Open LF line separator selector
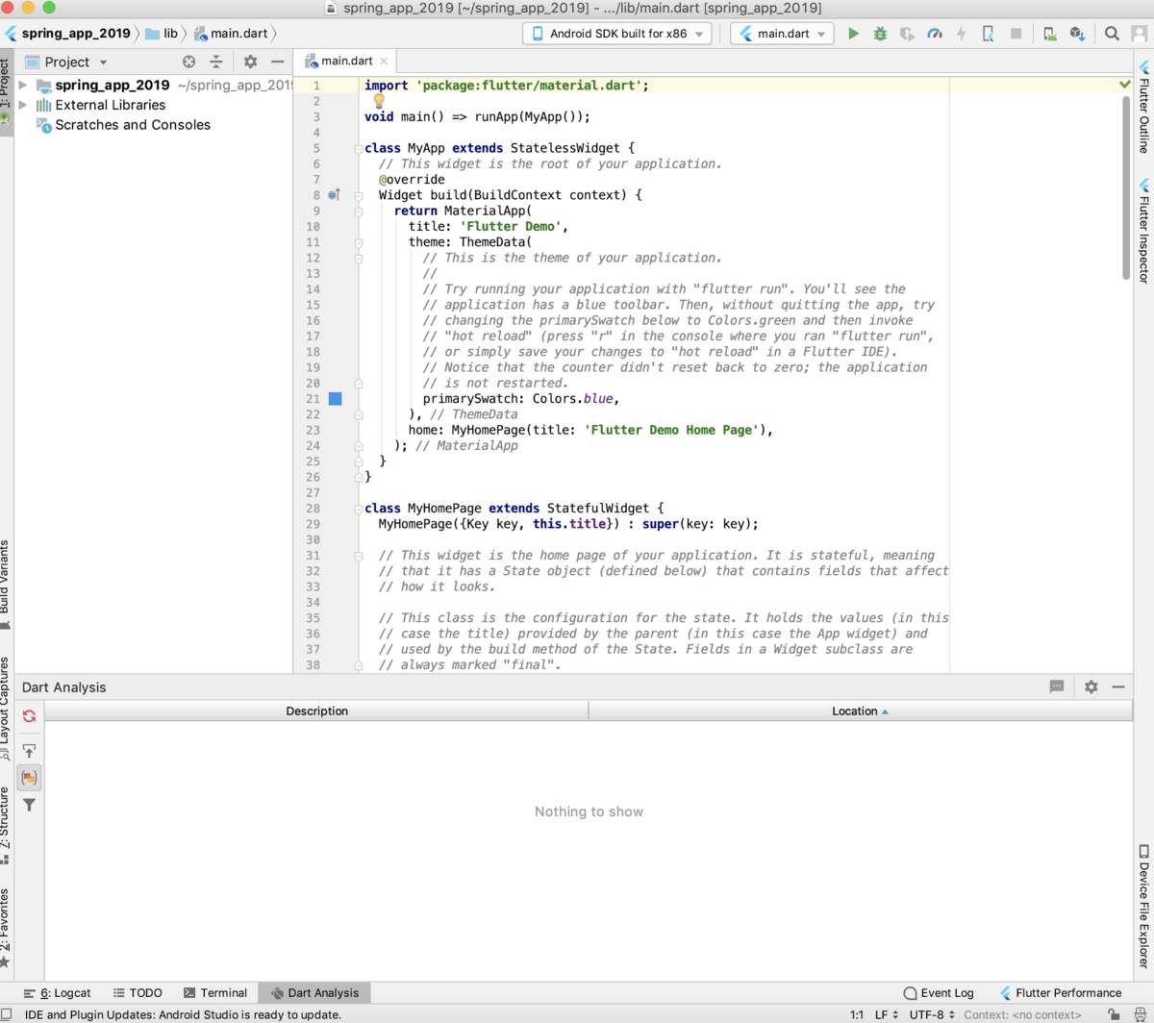Viewport: 1154px width, 1023px height. point(887,1014)
